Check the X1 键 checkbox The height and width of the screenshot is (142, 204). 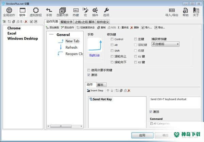[x=136, y=57]
